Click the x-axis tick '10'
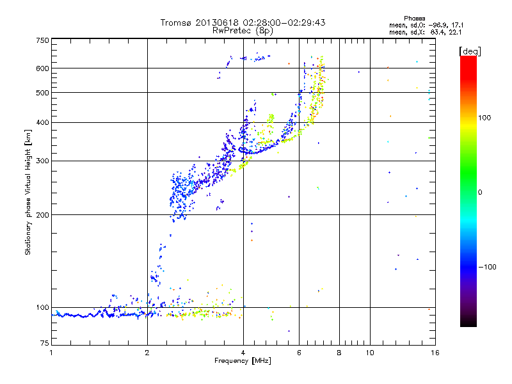 point(370,353)
